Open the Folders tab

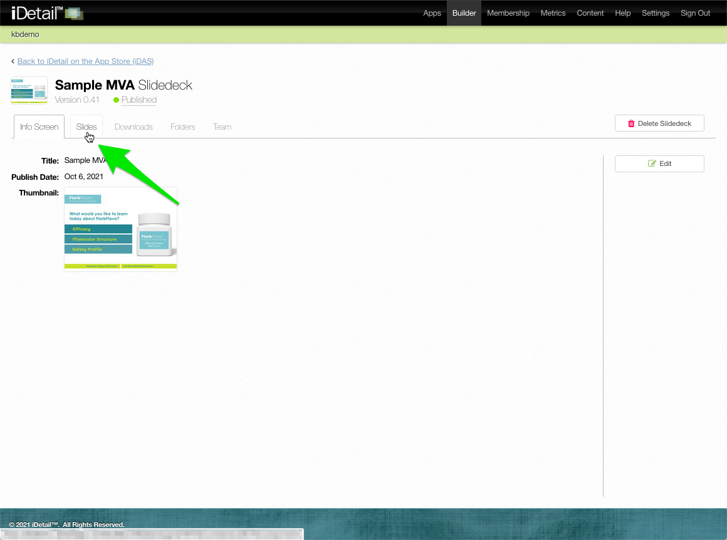(x=182, y=127)
